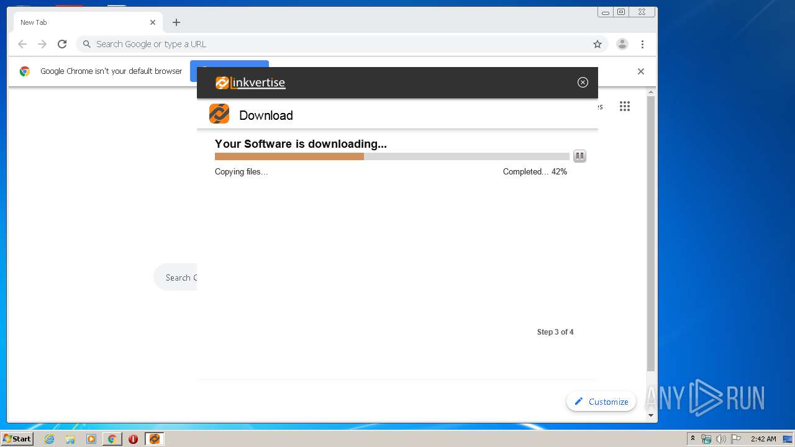Click scrollbar up arrow in Chrome
Image resolution: width=795 pixels, height=447 pixels.
(651, 92)
